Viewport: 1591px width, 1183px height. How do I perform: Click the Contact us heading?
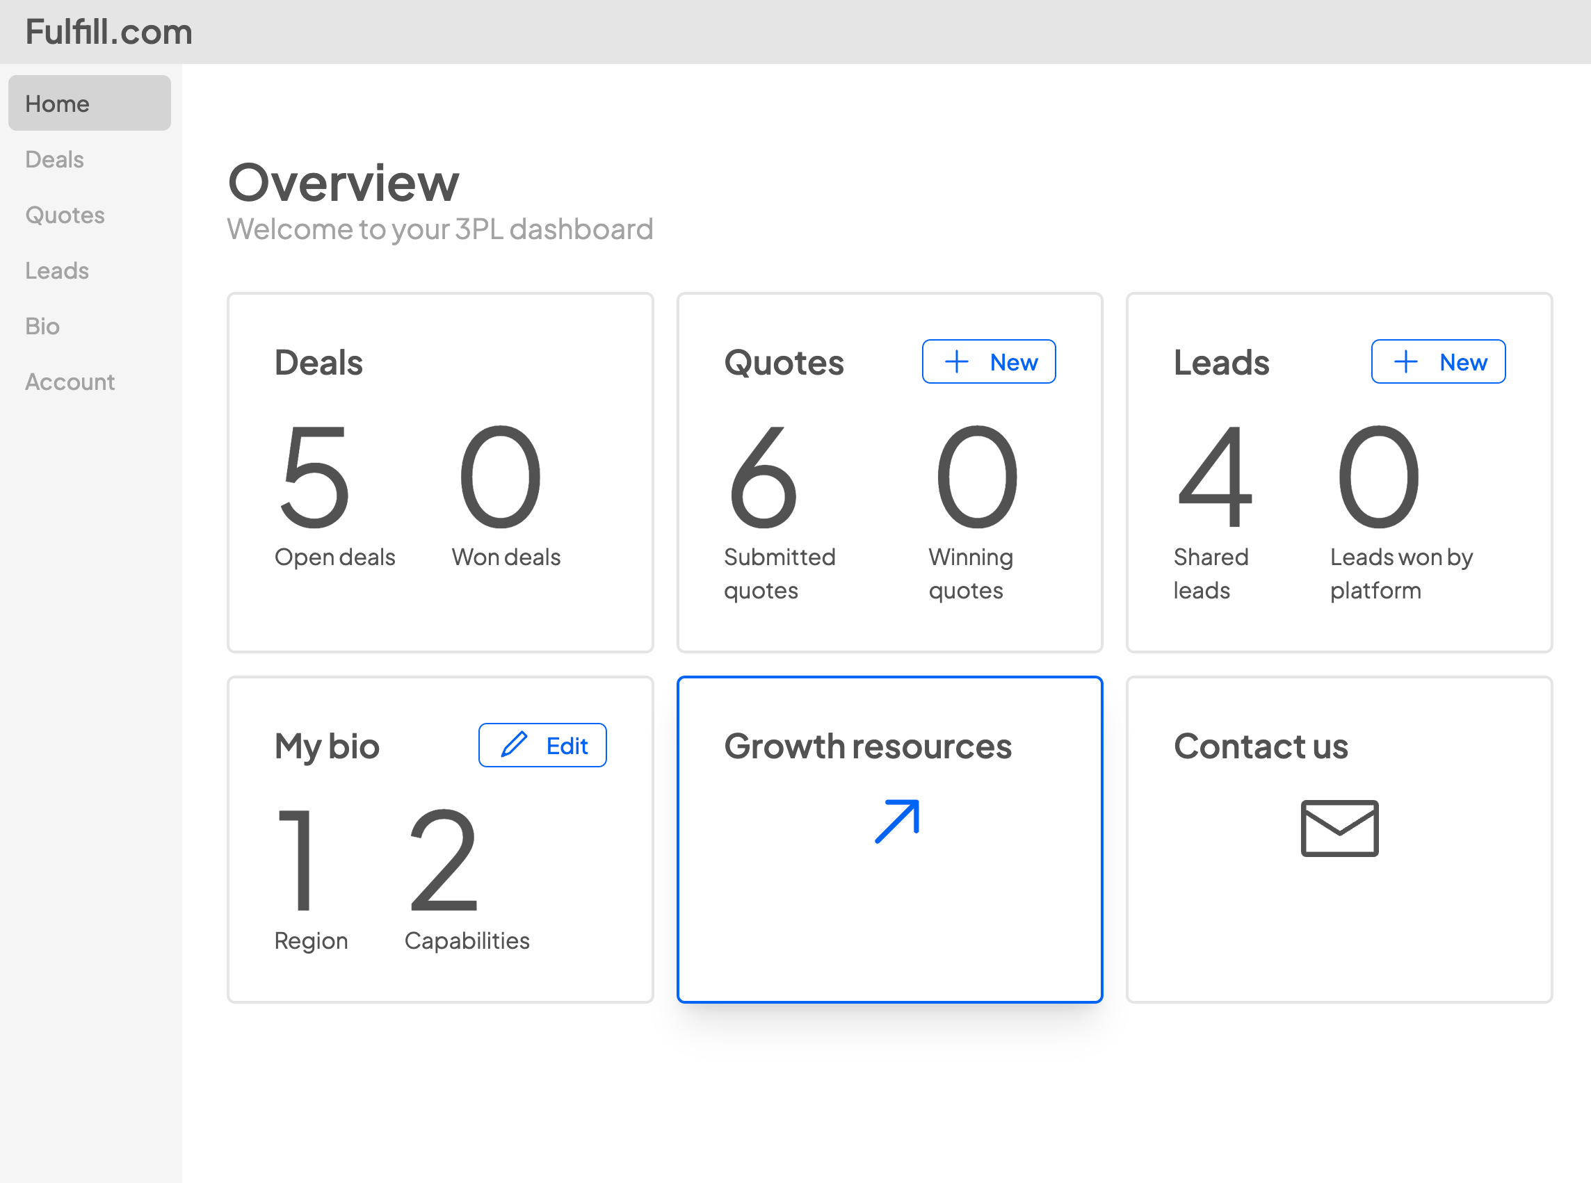pos(1261,746)
